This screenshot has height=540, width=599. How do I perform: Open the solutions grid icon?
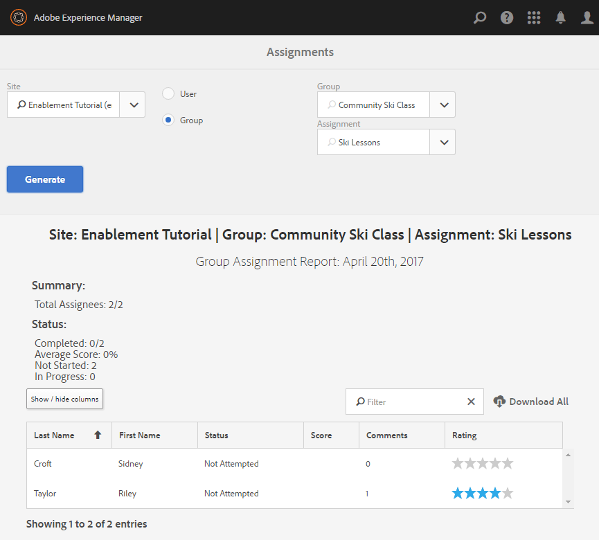click(534, 18)
